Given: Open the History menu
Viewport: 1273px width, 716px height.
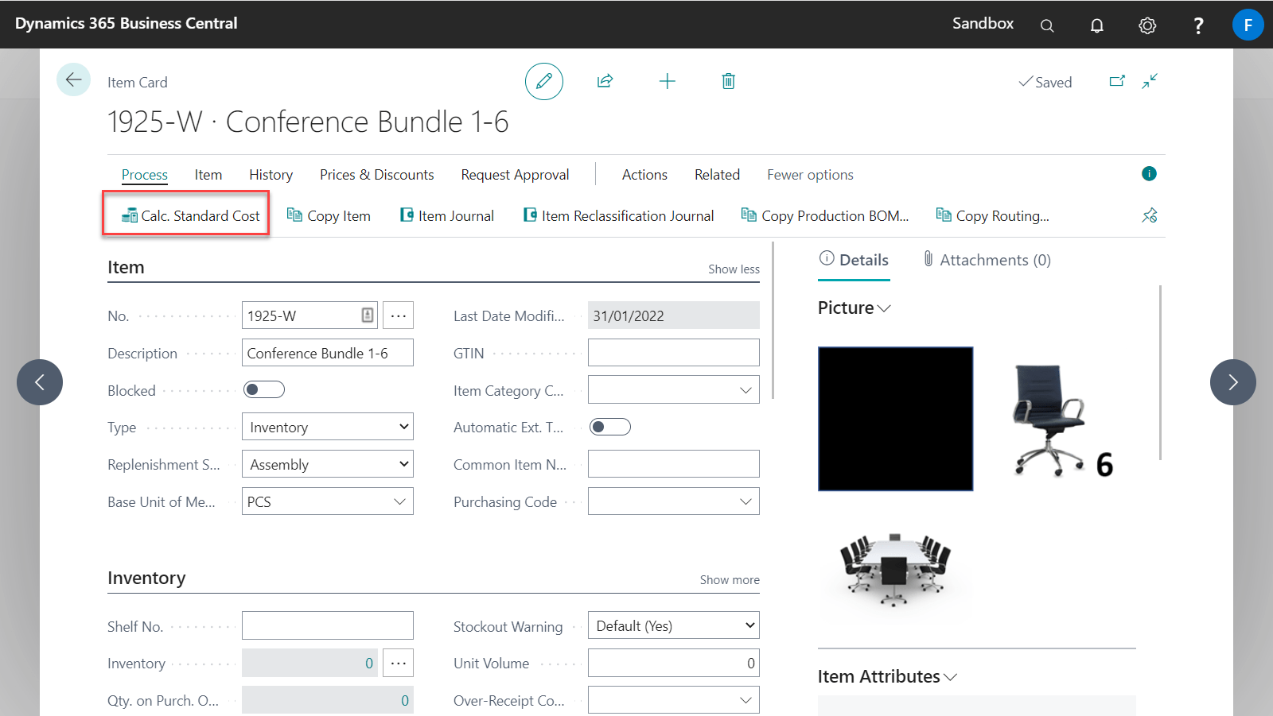Looking at the screenshot, I should (271, 175).
